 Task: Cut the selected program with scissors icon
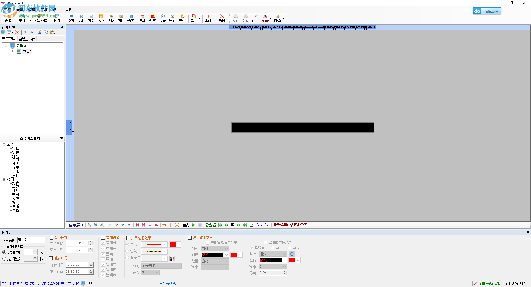click(40, 32)
